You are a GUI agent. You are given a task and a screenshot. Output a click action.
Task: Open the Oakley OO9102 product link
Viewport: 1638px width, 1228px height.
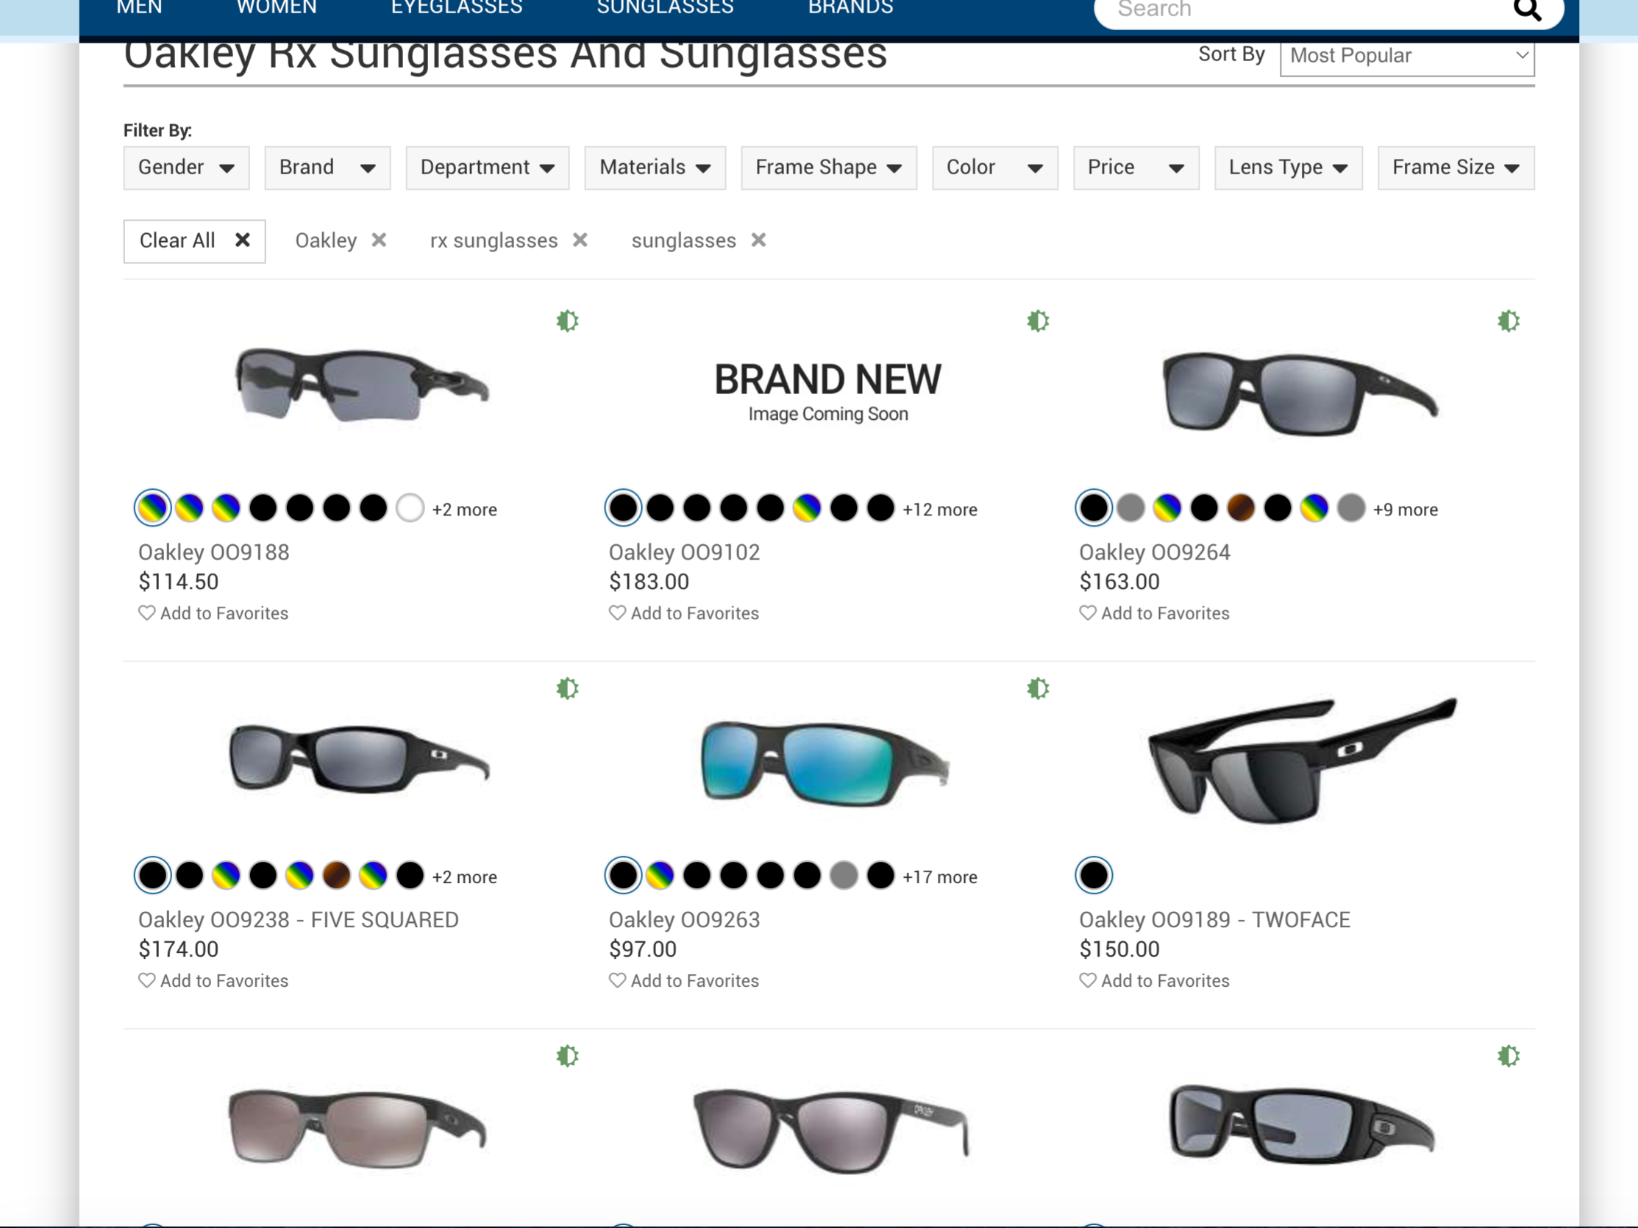684,552
